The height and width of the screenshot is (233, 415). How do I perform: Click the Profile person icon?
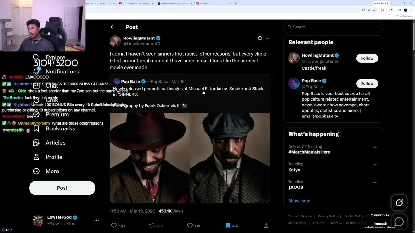(36, 157)
